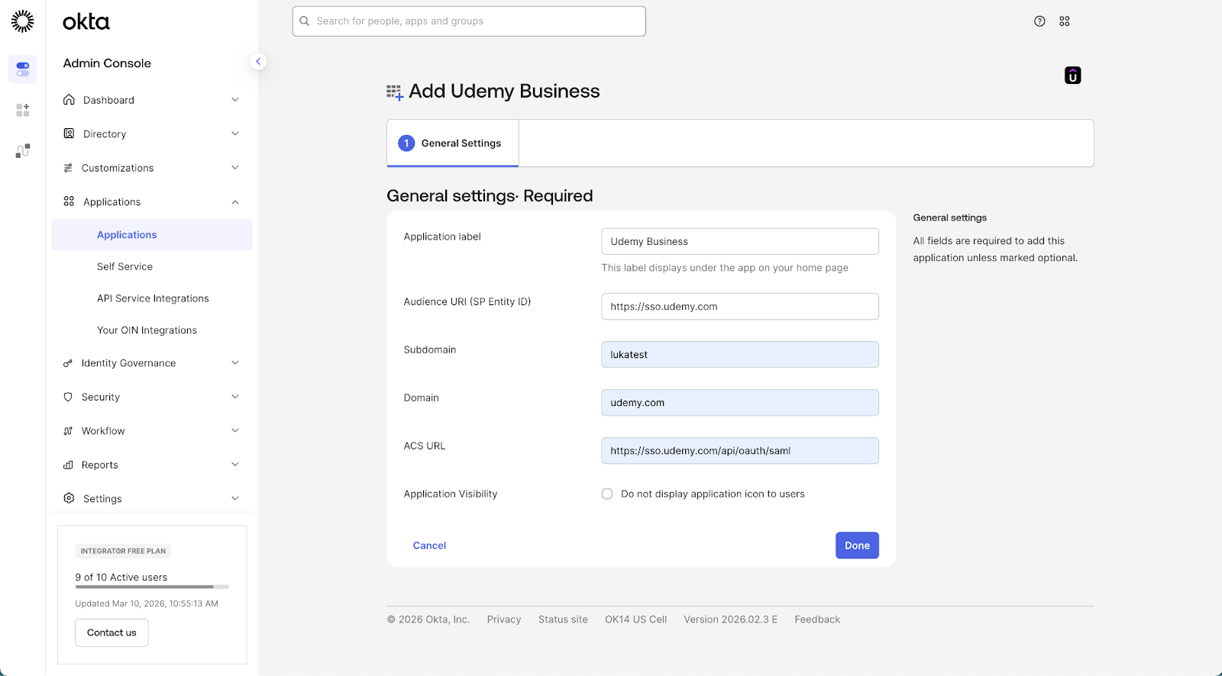Click the Integrator Free Plan badge

[x=123, y=551]
